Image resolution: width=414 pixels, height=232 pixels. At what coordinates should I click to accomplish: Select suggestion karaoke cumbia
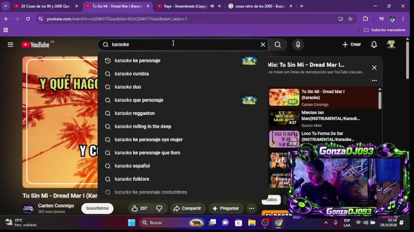point(182,74)
